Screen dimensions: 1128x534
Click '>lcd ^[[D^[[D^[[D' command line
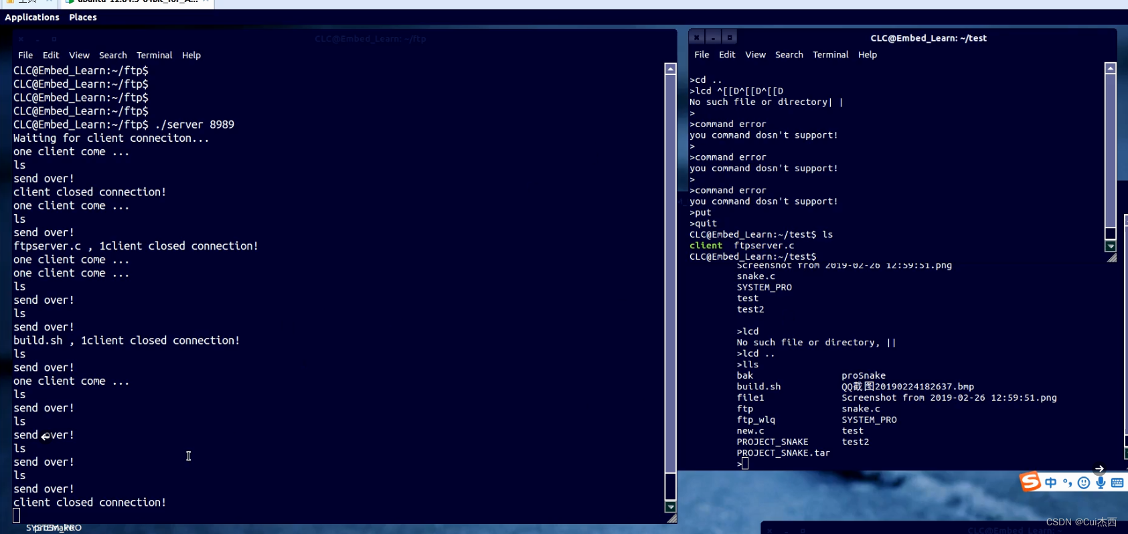[x=736, y=91]
